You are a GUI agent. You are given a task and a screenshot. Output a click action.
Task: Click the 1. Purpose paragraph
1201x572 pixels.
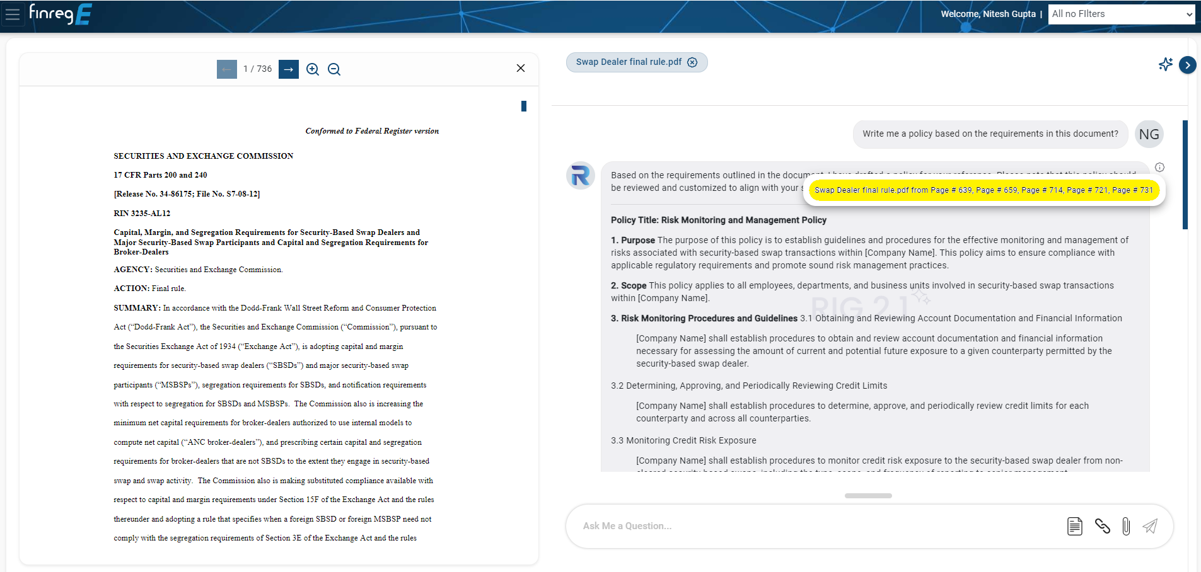point(870,253)
